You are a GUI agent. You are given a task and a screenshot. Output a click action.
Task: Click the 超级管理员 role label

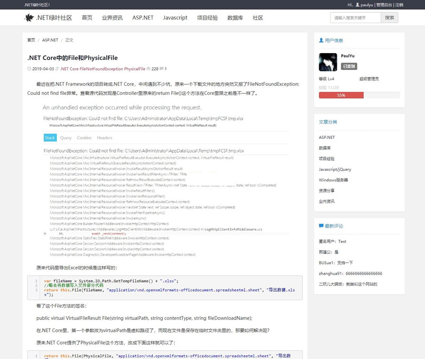pos(369,78)
